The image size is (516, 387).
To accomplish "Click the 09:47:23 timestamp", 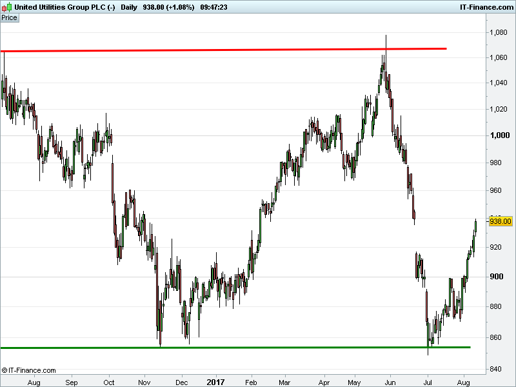I will coord(213,7).
